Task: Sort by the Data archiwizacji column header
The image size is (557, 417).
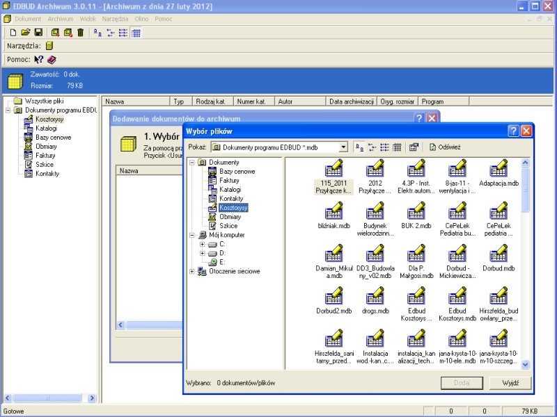Action: tap(352, 101)
